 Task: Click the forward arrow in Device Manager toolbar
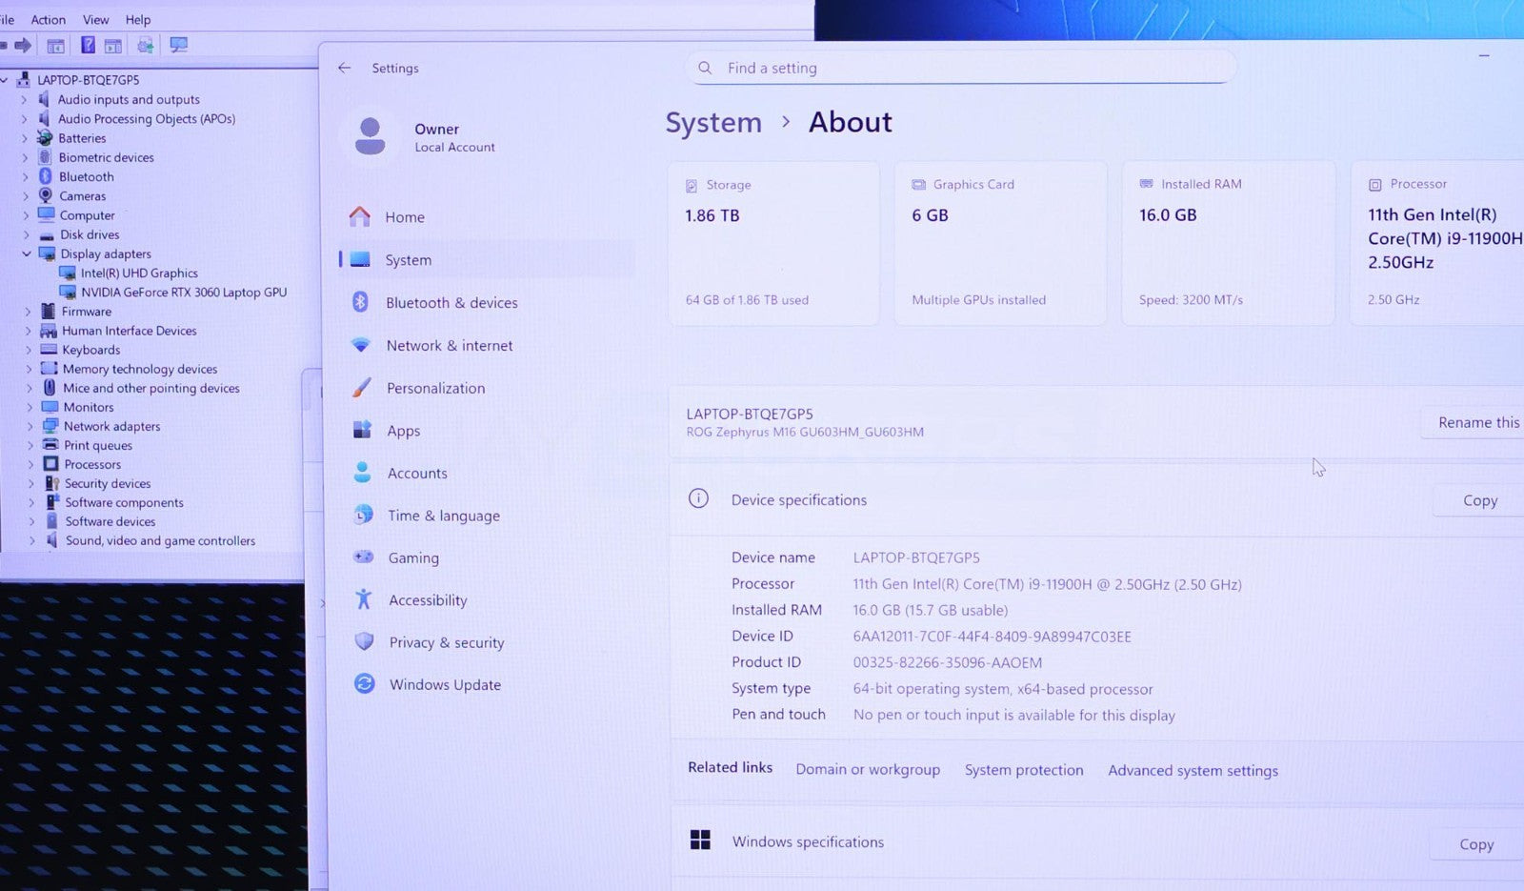23,45
